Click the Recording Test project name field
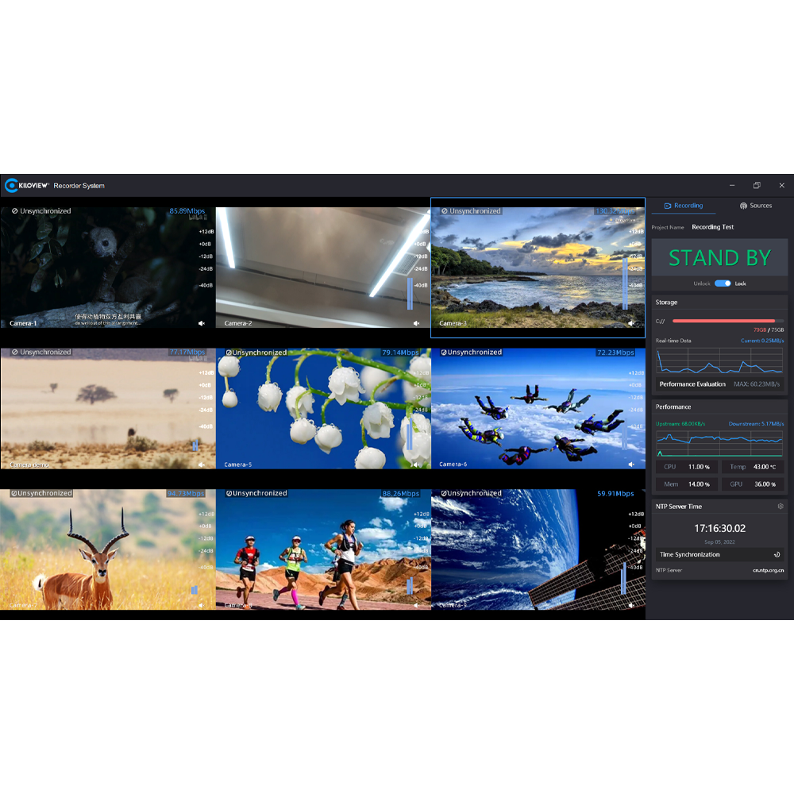794x794 pixels. pos(713,227)
